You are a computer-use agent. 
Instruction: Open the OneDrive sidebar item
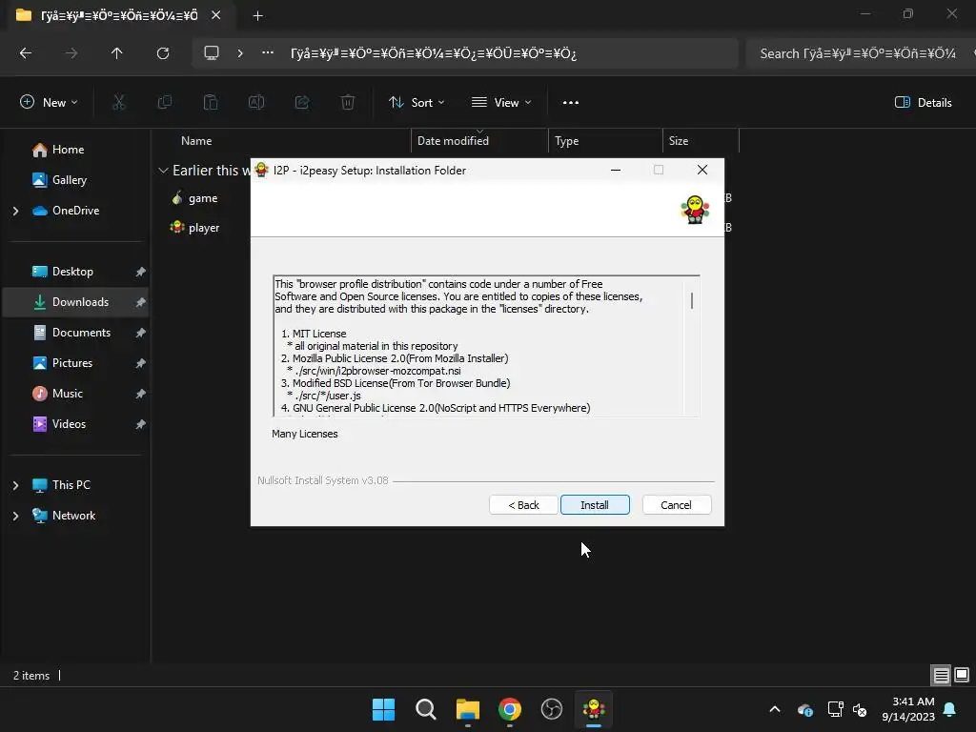(x=74, y=211)
